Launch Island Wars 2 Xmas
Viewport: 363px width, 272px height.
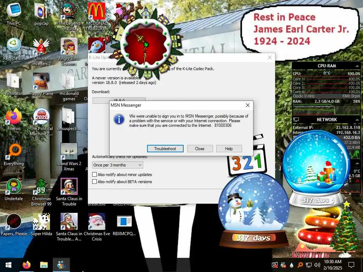click(69, 157)
